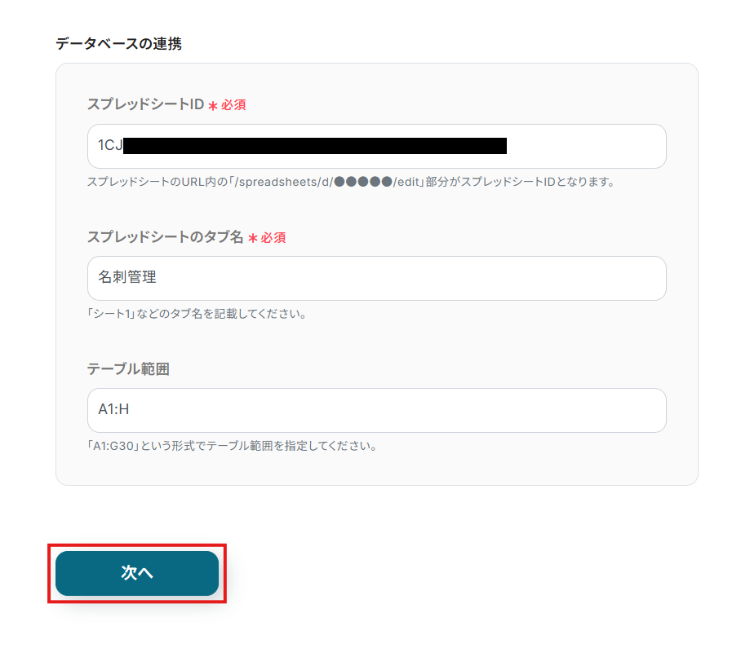750x648 pixels.
Task: Click the red asterisk next to スプレッドシートID
Action: click(213, 106)
